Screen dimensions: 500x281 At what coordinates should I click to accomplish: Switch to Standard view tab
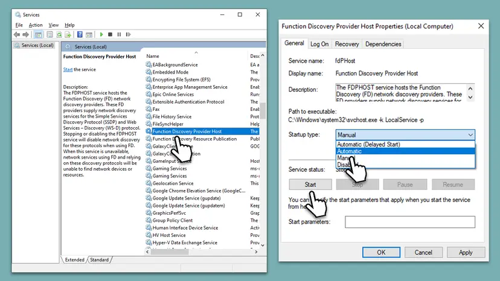click(99, 260)
